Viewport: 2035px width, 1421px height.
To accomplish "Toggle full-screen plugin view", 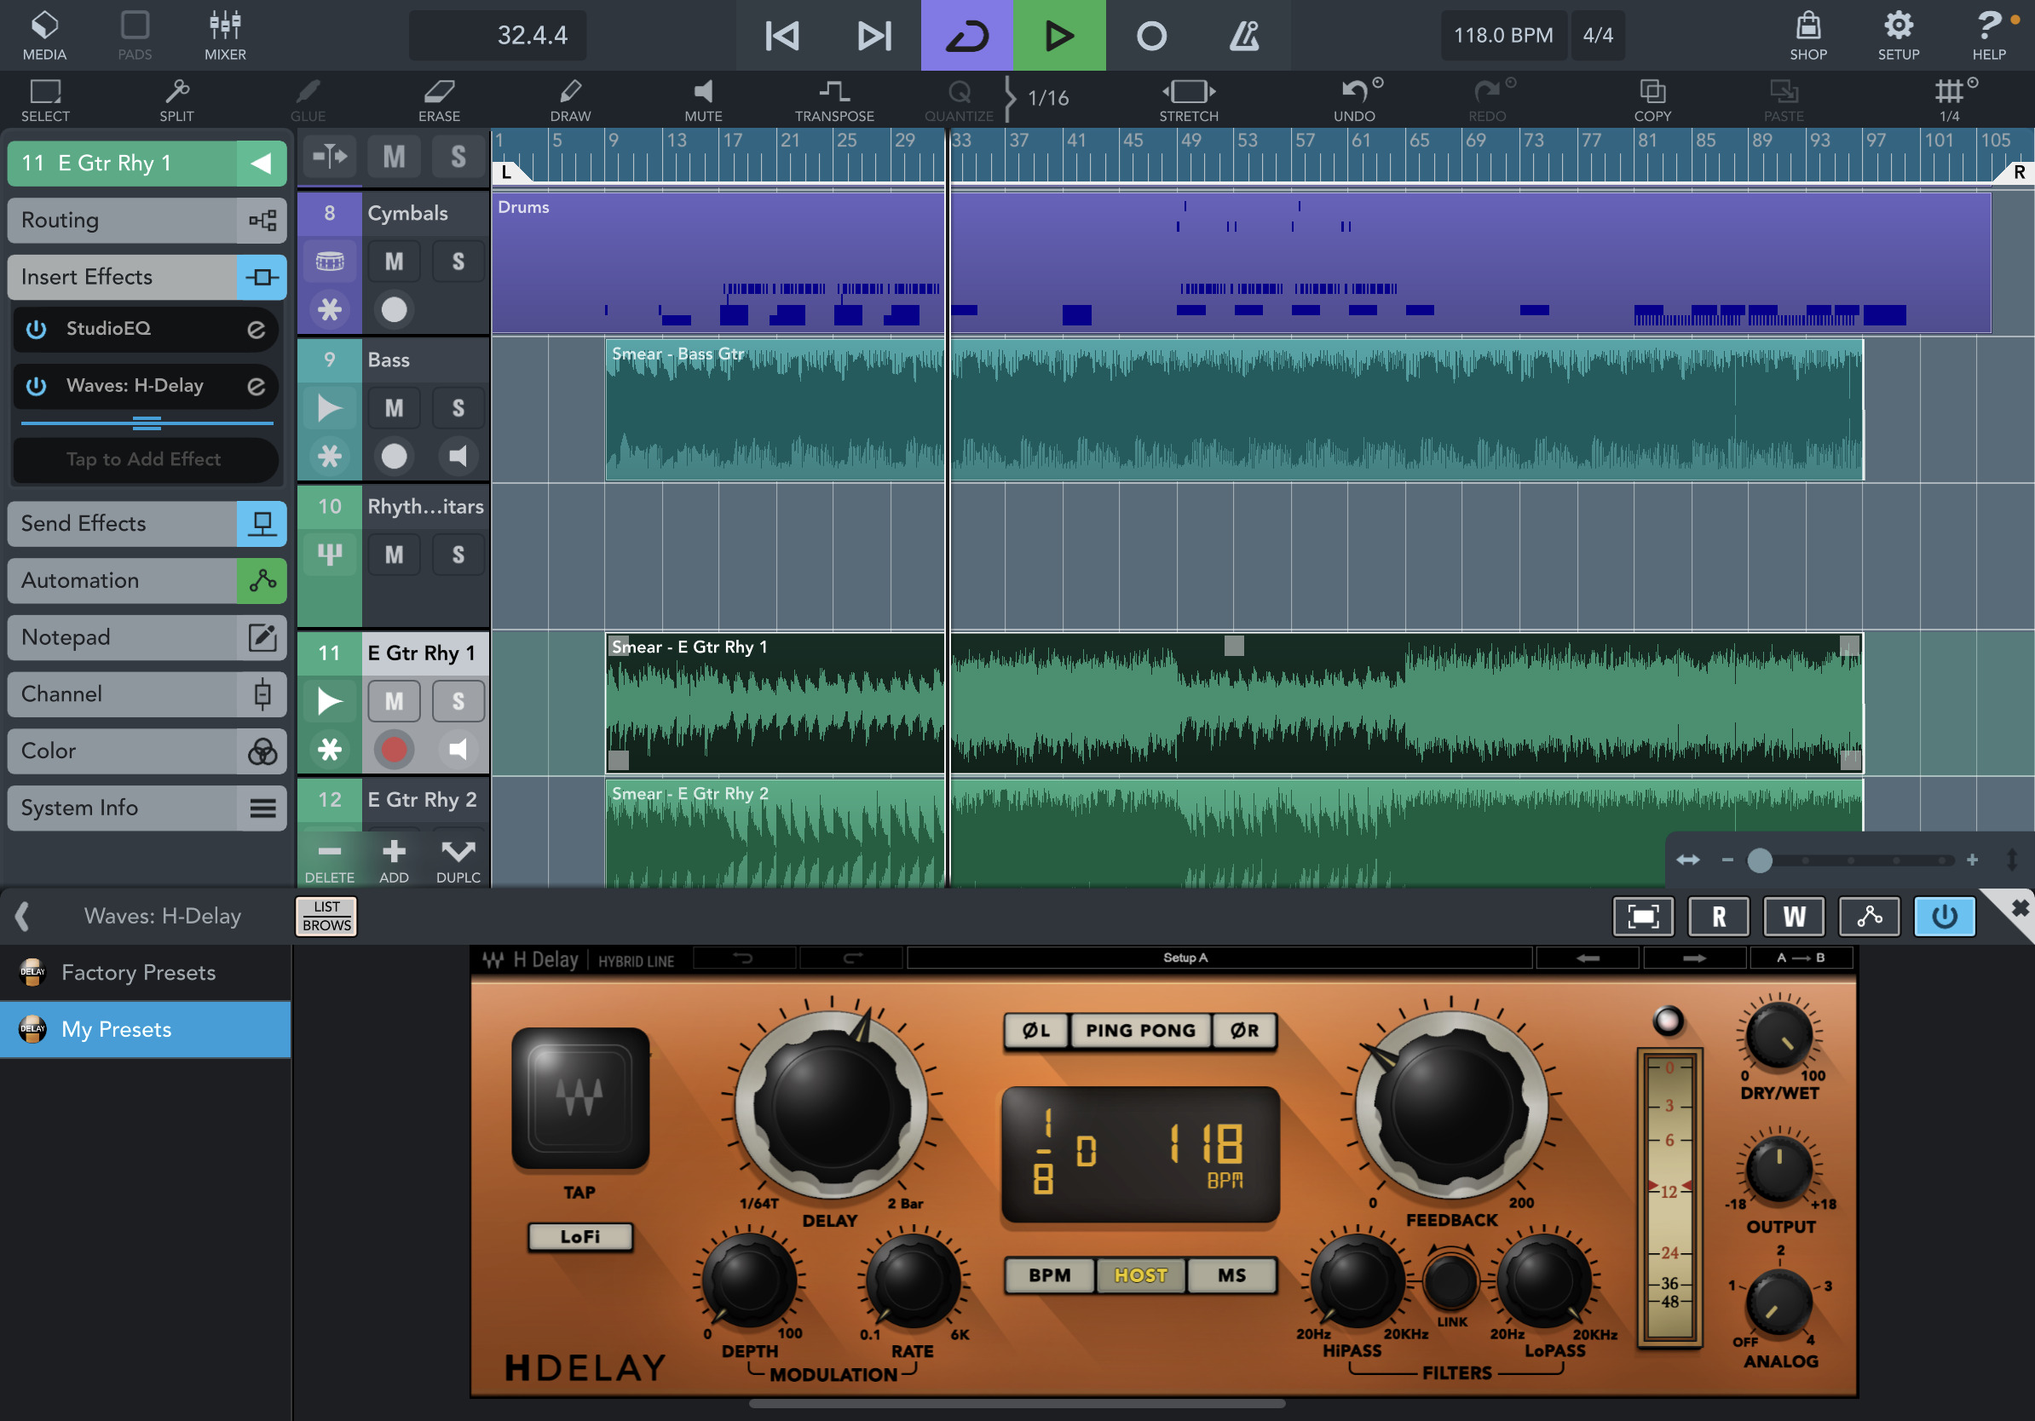I will 1643,916.
